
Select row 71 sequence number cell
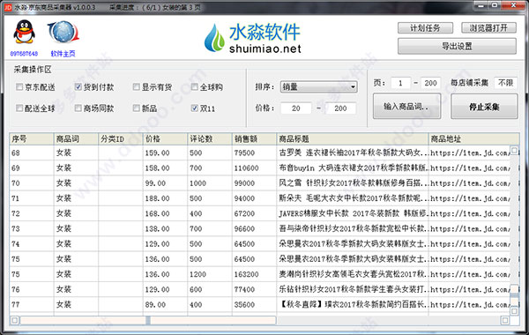point(32,198)
